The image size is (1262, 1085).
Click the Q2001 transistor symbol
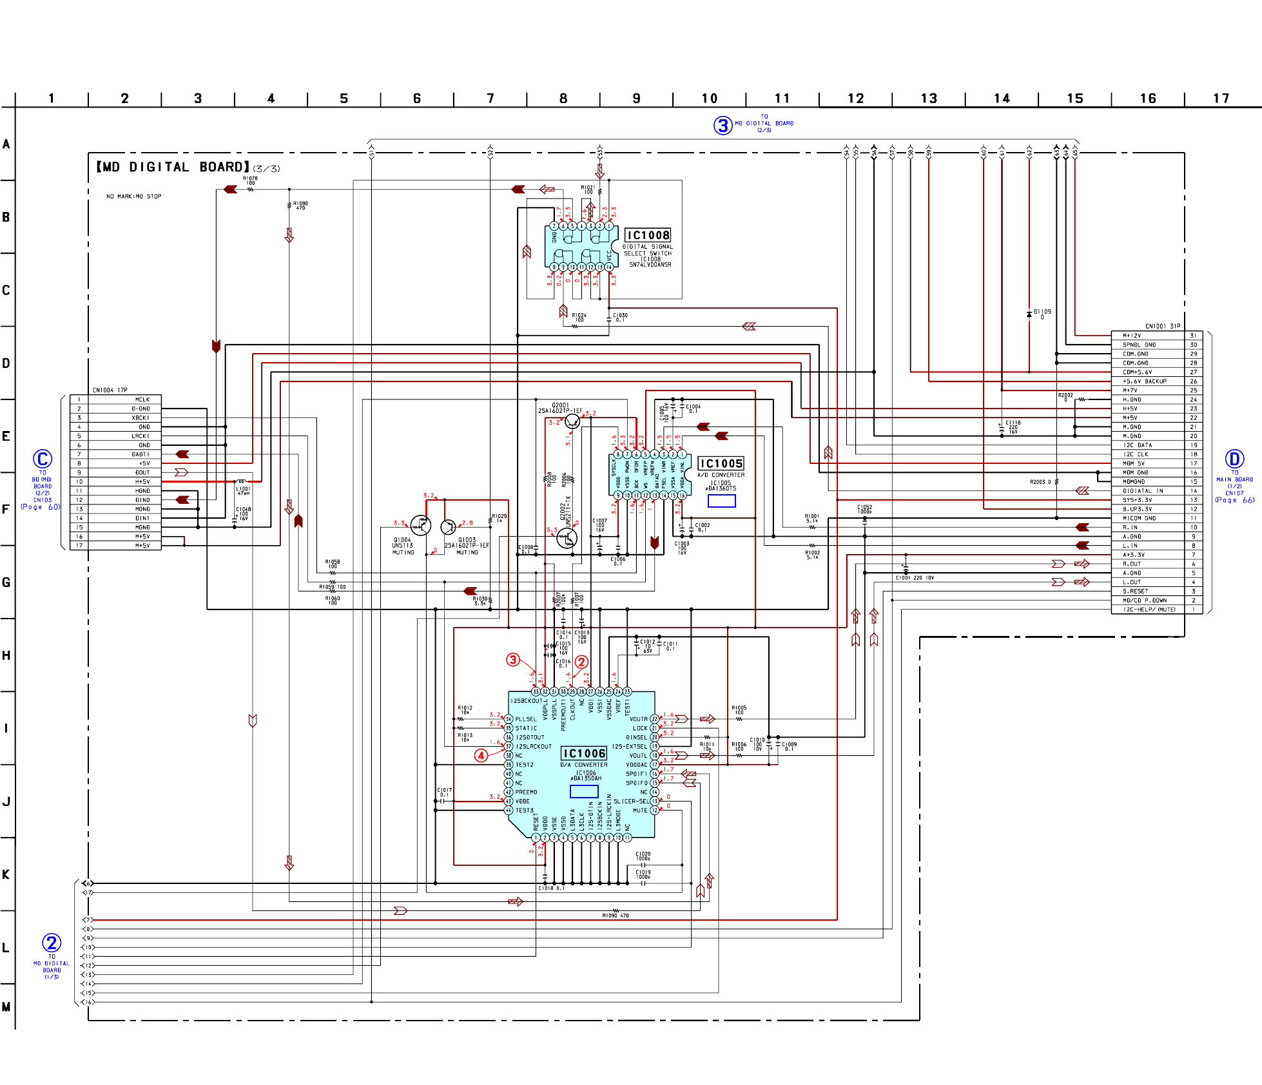point(572,422)
